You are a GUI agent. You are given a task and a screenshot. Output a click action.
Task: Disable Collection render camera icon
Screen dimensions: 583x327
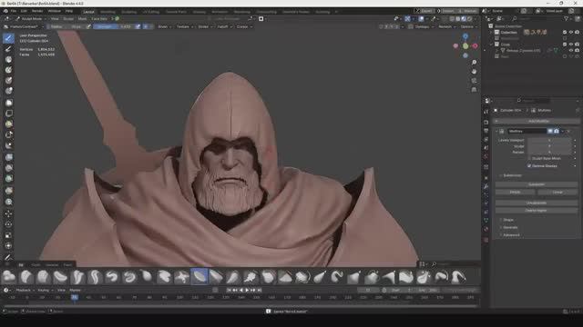(x=577, y=33)
